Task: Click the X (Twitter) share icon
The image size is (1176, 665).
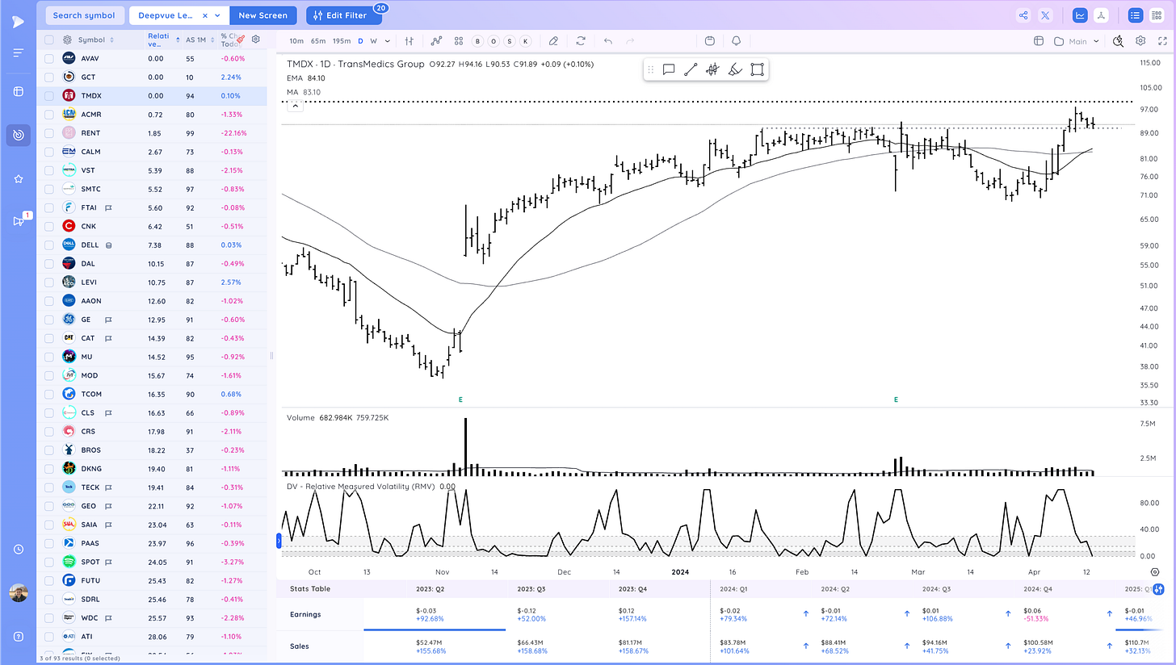Action: click(x=1046, y=15)
